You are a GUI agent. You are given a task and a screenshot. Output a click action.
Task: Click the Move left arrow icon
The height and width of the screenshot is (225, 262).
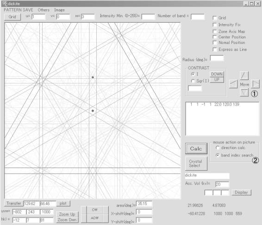(x=233, y=84)
